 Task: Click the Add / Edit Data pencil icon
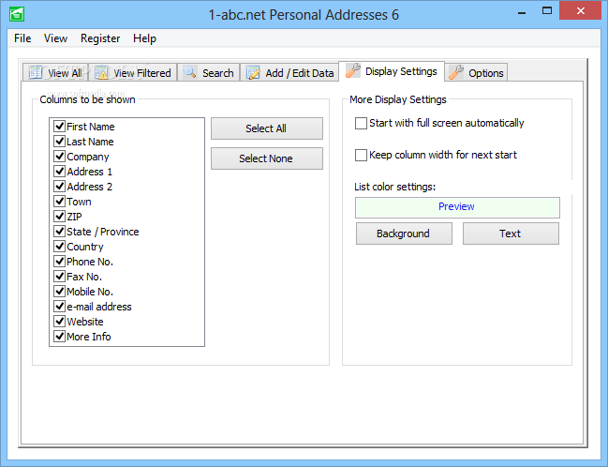pyautogui.click(x=253, y=72)
